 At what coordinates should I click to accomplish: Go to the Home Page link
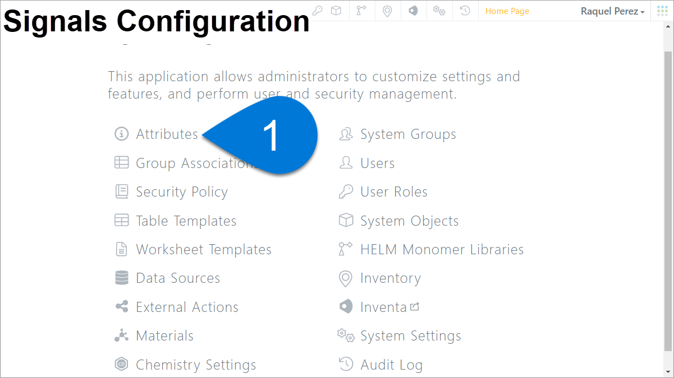[x=507, y=11]
